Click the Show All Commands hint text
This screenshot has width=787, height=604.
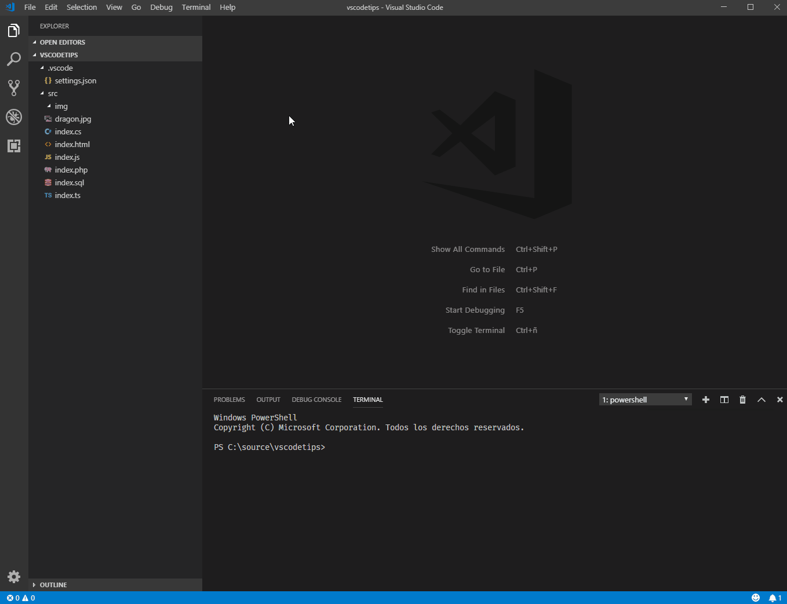pos(468,249)
